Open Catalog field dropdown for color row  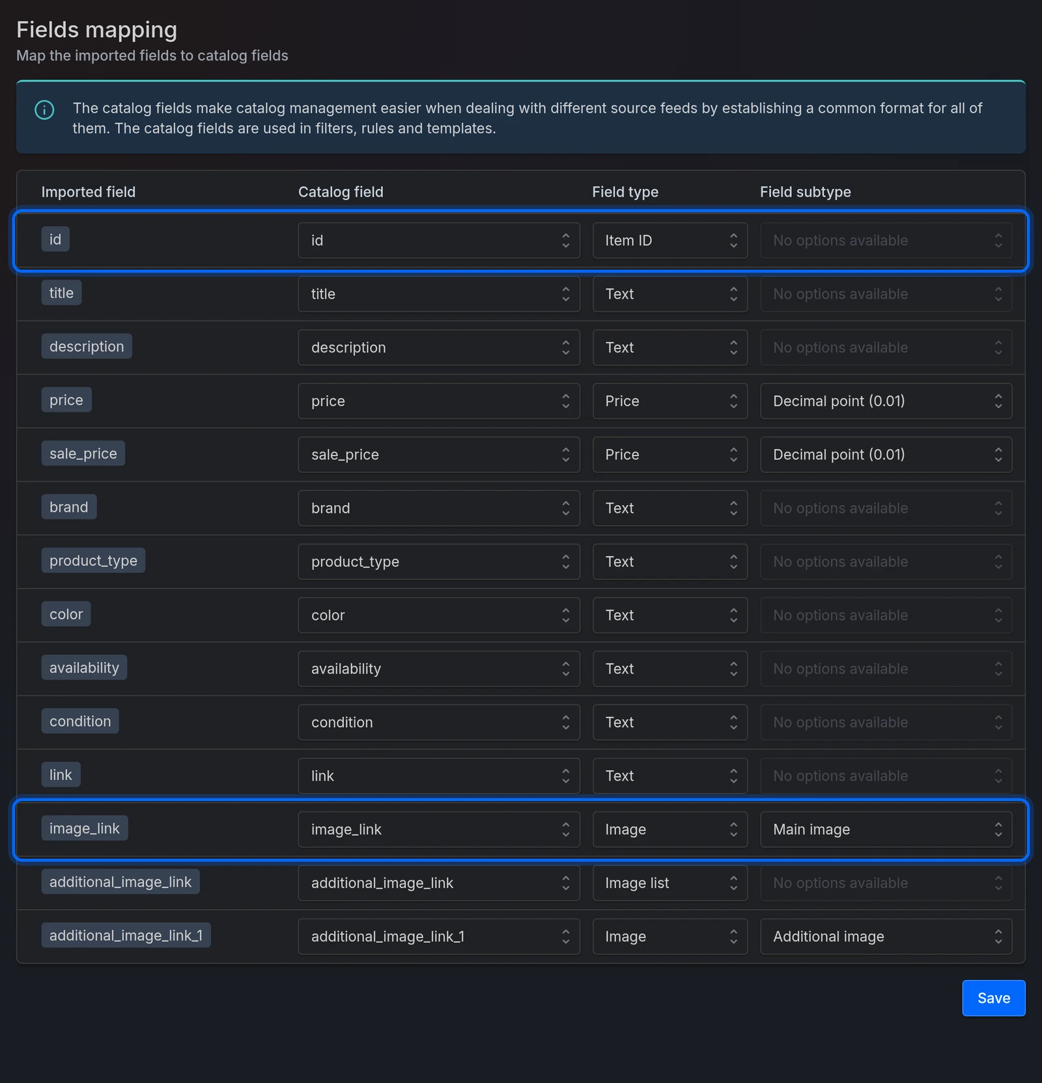pyautogui.click(x=439, y=614)
